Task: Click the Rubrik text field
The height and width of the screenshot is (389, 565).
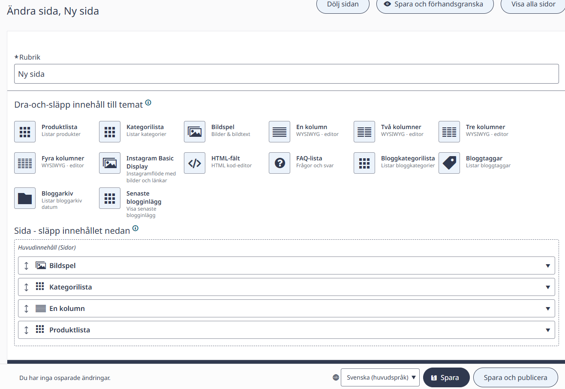Action: tap(286, 74)
